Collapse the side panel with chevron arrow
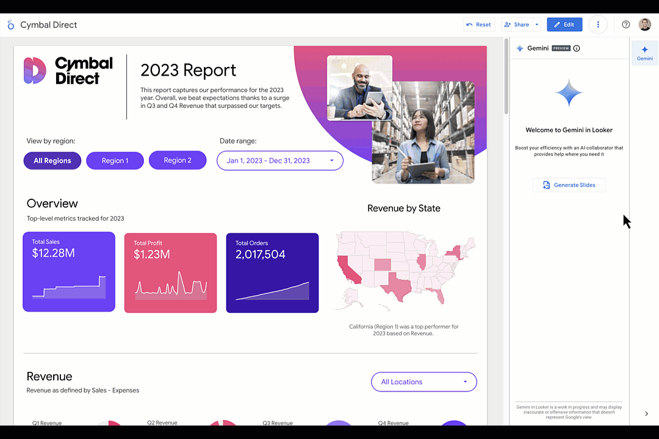 646,414
